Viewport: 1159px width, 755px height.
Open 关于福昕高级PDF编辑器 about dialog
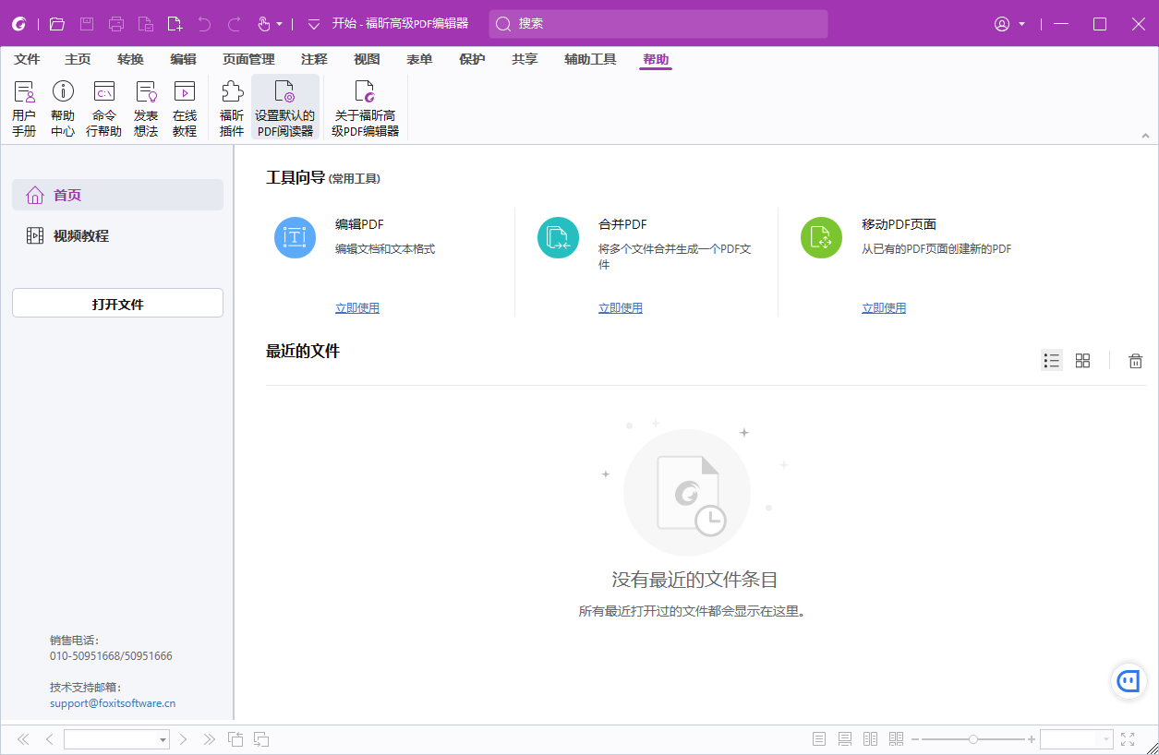tap(366, 108)
